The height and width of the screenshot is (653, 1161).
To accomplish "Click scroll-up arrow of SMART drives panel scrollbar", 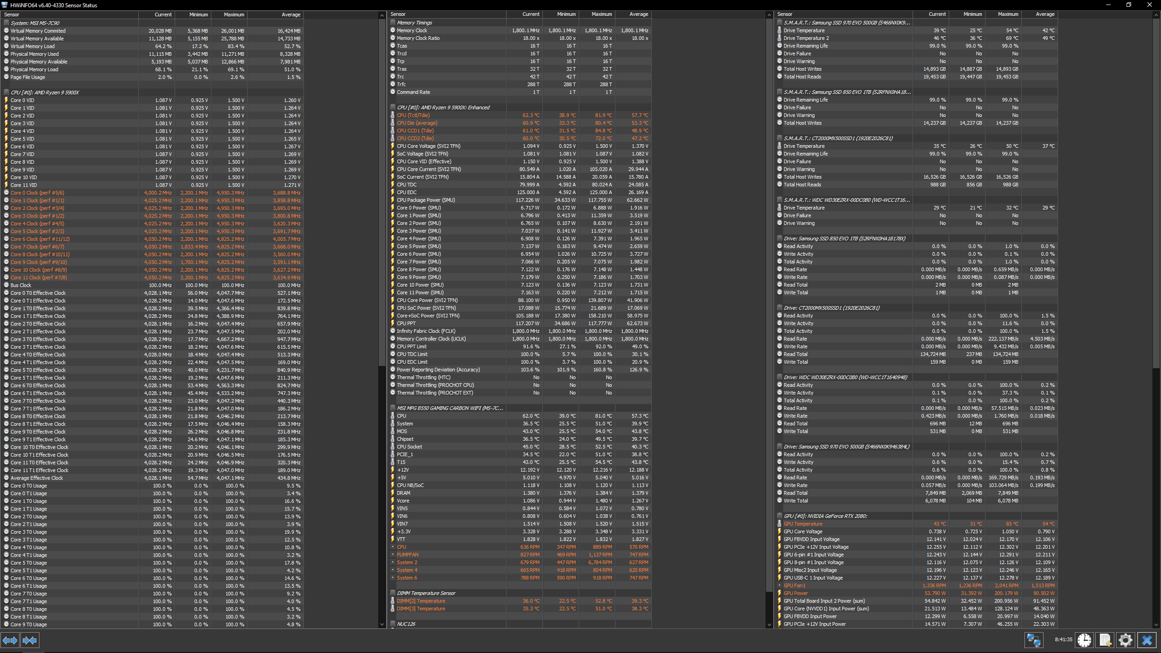I will pyautogui.click(x=1156, y=15).
